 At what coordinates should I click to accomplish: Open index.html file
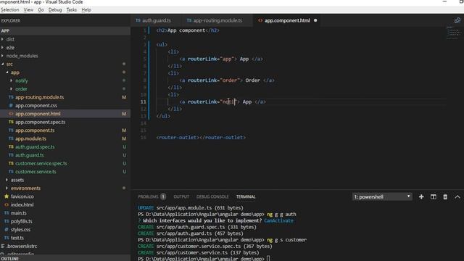pyautogui.click(x=22, y=204)
